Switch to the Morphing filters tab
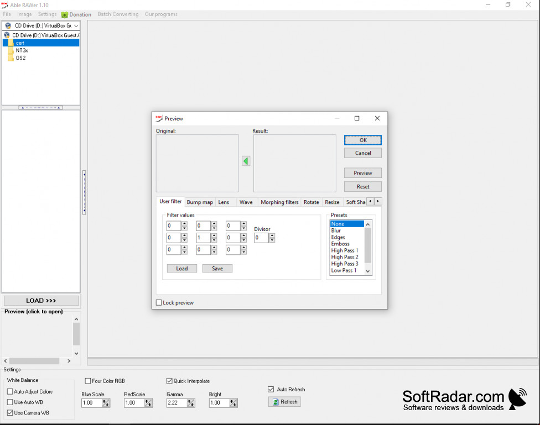The image size is (540, 425). [279, 202]
